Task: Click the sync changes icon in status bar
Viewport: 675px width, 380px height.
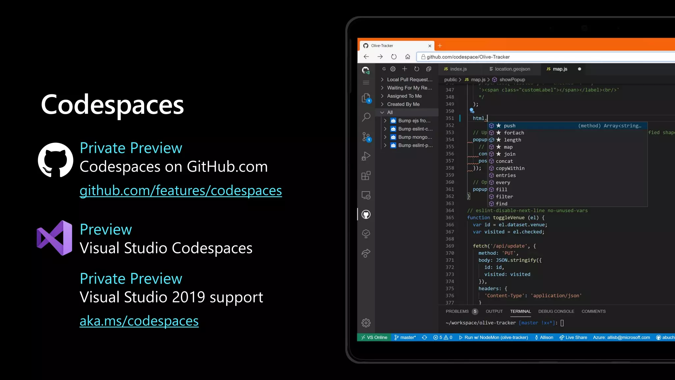Action: pyautogui.click(x=425, y=337)
